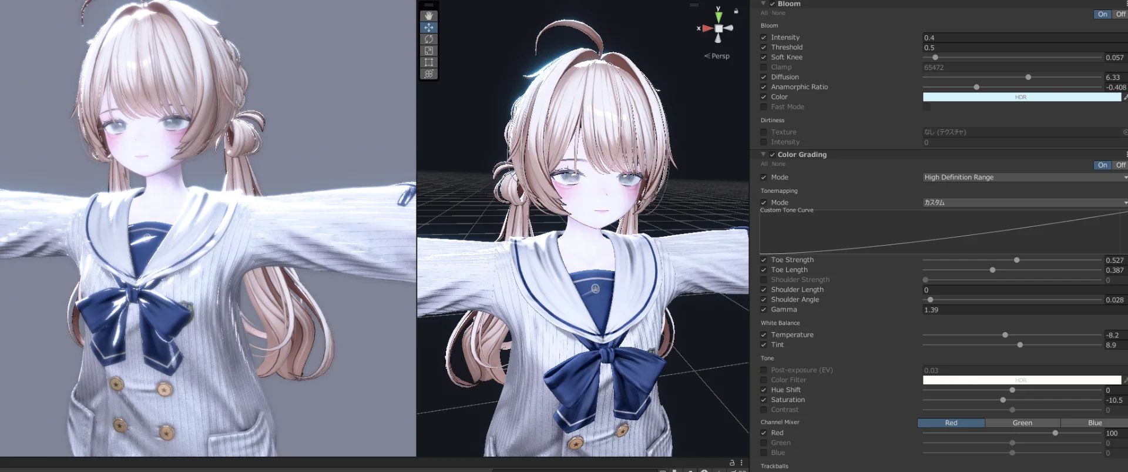Turn on all Color Grading overrides

coord(764,164)
